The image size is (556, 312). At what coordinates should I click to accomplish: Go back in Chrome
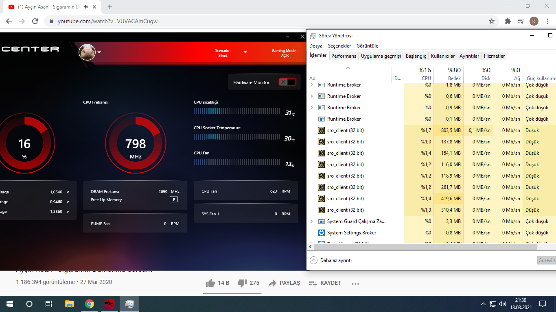9,21
